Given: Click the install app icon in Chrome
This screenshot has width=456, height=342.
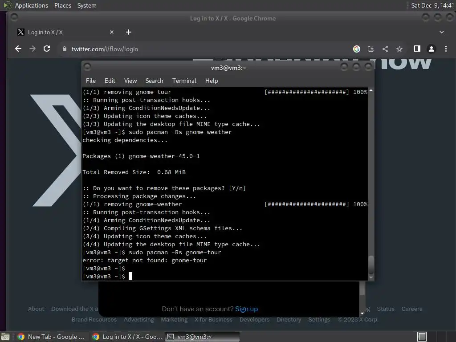Looking at the screenshot, I should (x=371, y=49).
